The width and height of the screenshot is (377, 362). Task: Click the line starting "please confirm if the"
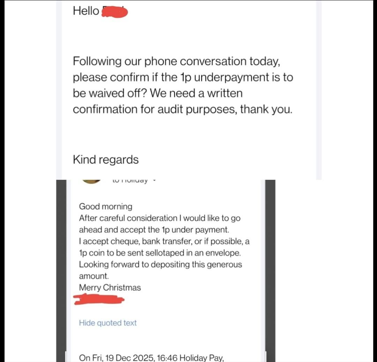click(183, 77)
